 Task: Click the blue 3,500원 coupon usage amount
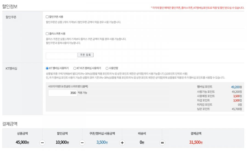pos(102,142)
